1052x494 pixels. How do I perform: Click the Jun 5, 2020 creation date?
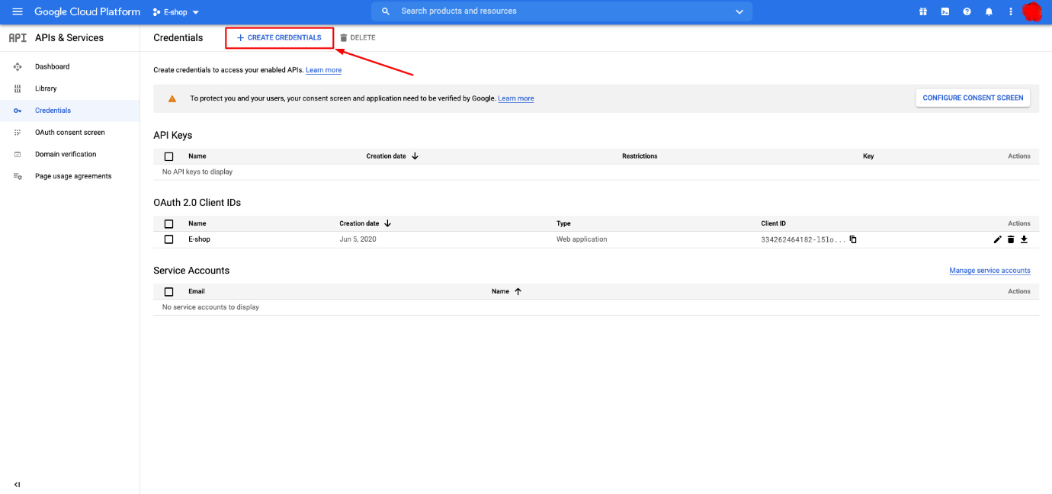click(358, 239)
